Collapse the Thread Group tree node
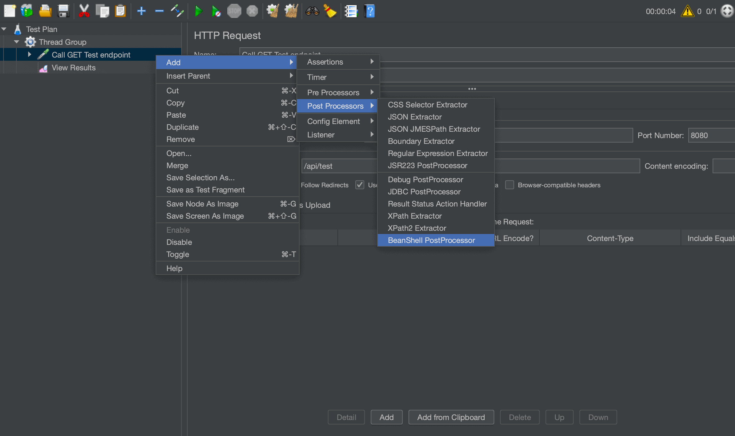 [x=17, y=42]
